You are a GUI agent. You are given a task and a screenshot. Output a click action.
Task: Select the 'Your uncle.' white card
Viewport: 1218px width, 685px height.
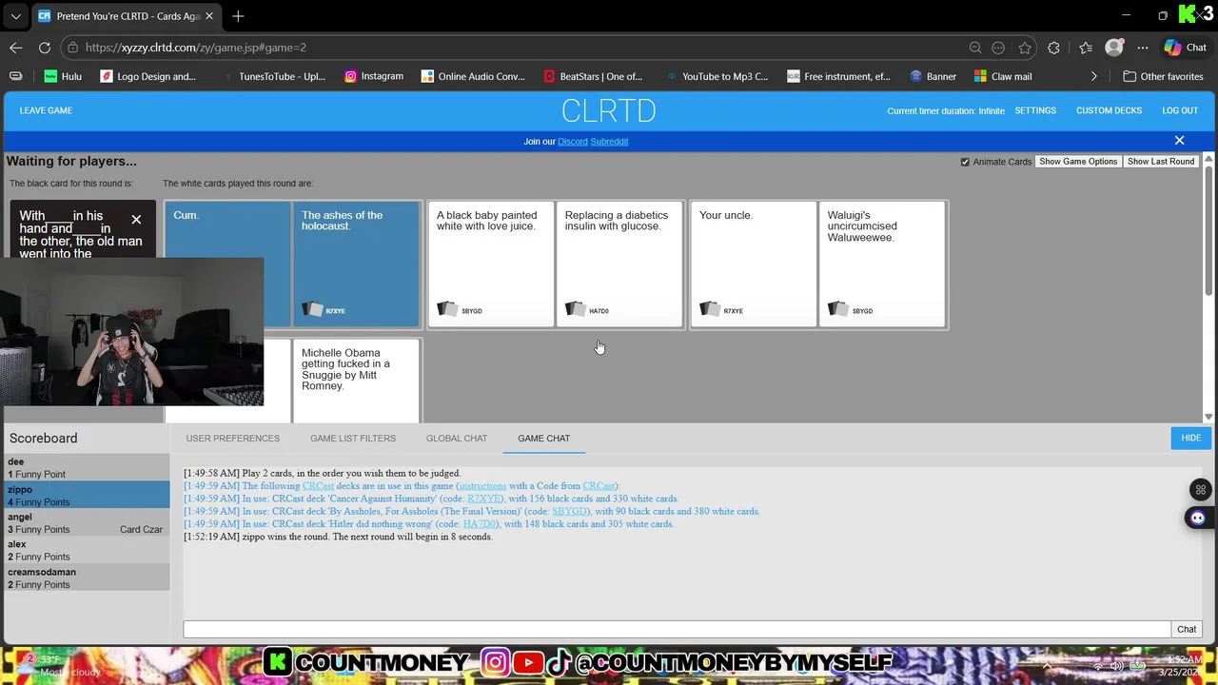coord(754,264)
